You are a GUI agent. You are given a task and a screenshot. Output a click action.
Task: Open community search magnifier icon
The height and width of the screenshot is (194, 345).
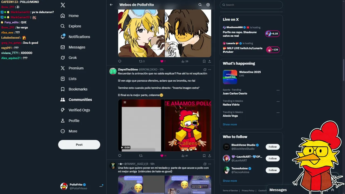(x=200, y=5)
